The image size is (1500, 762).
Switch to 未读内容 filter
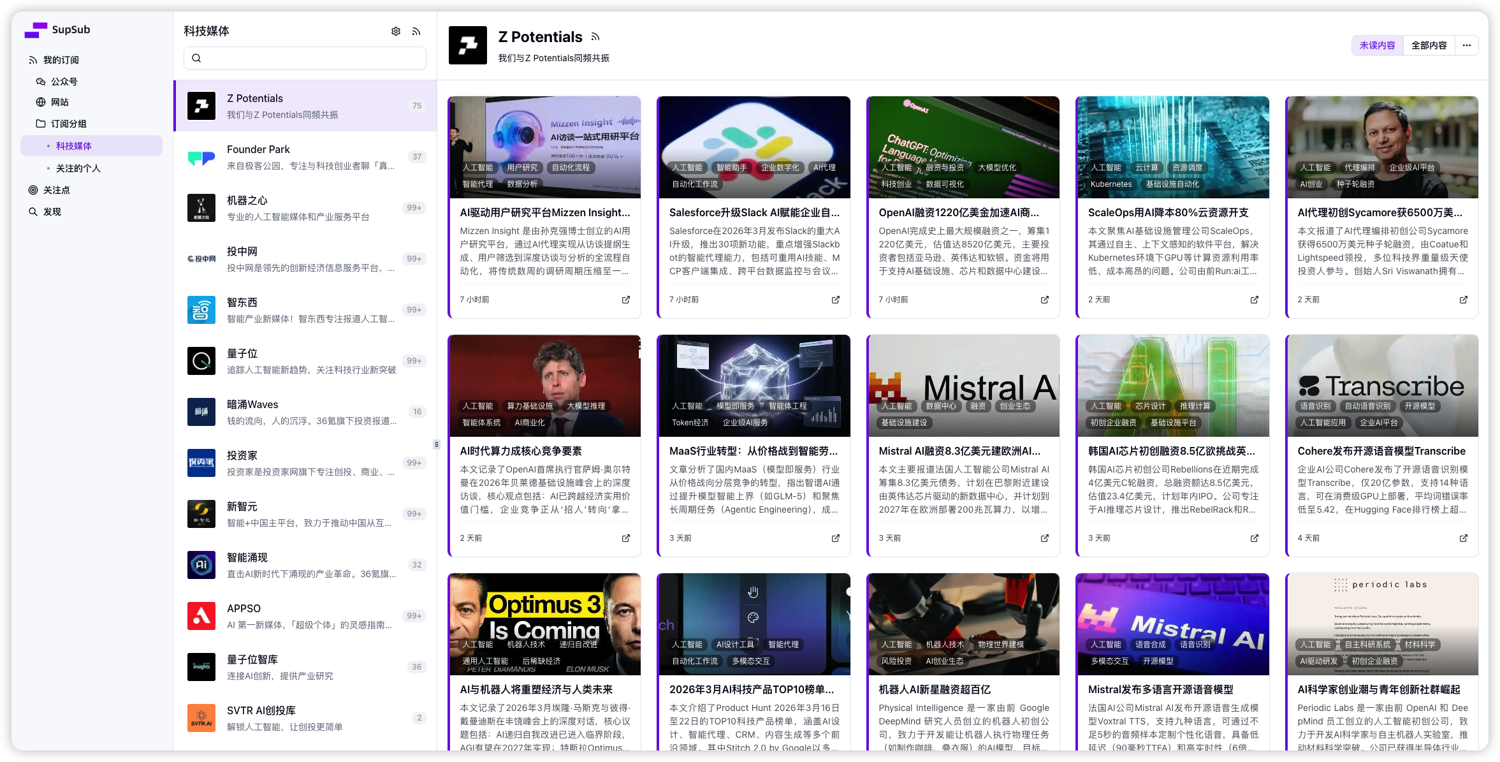1377,45
